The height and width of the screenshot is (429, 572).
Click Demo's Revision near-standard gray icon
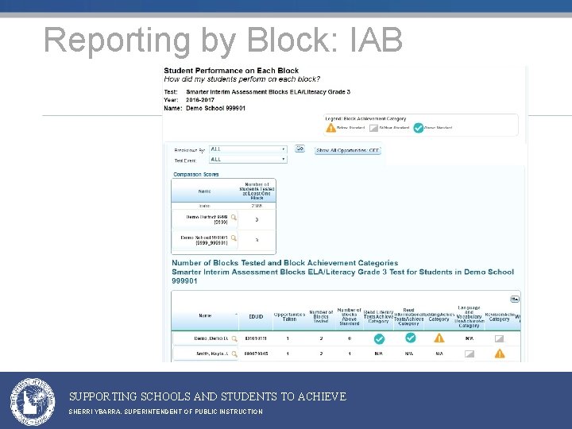tap(499, 339)
